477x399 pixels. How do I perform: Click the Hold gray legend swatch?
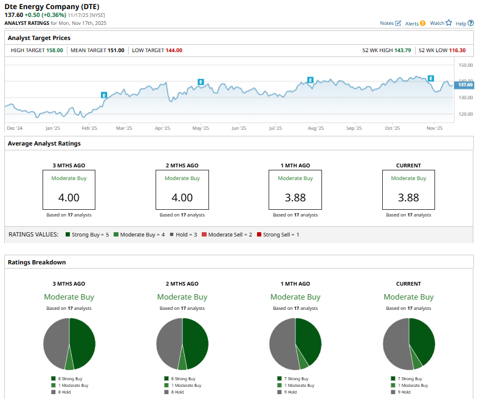173,234
